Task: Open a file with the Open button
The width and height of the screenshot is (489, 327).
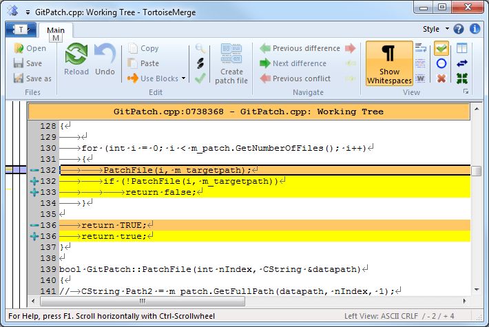Action: click(30, 48)
